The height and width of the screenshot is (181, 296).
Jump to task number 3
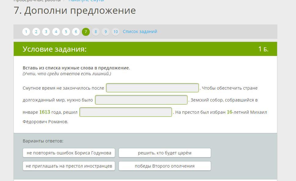[46, 32]
